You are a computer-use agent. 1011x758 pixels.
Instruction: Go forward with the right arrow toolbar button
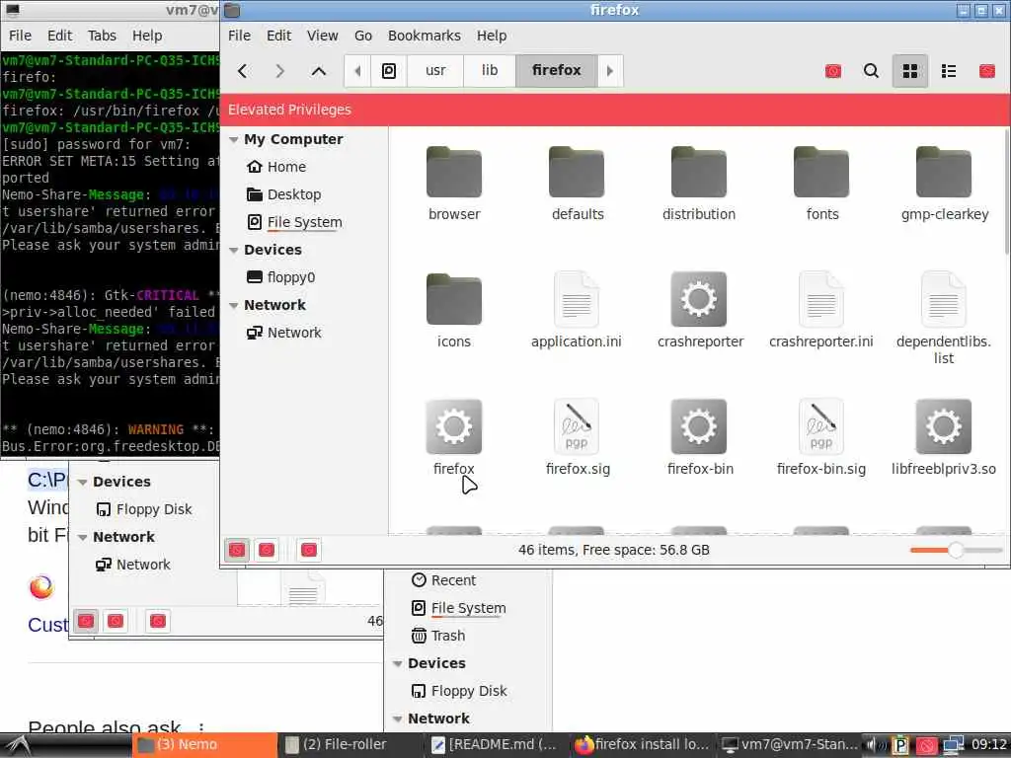coord(279,71)
